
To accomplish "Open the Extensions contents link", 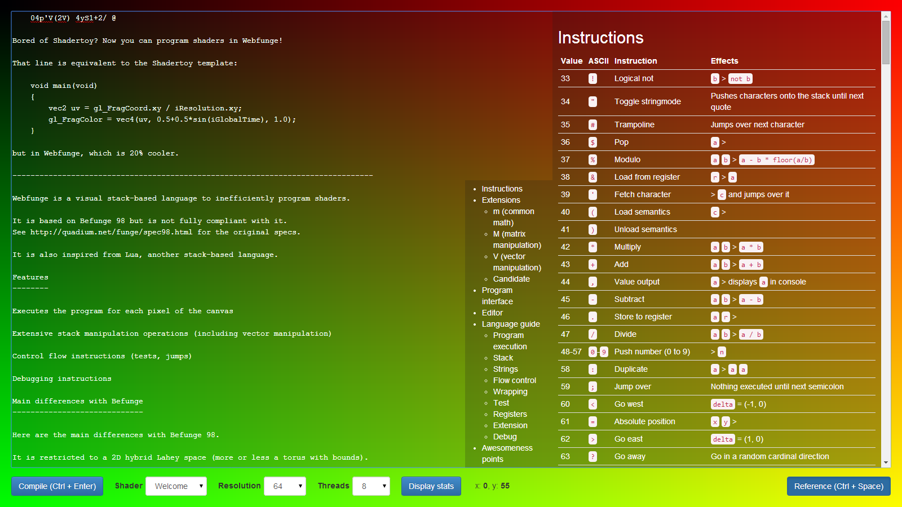I will coord(501,200).
